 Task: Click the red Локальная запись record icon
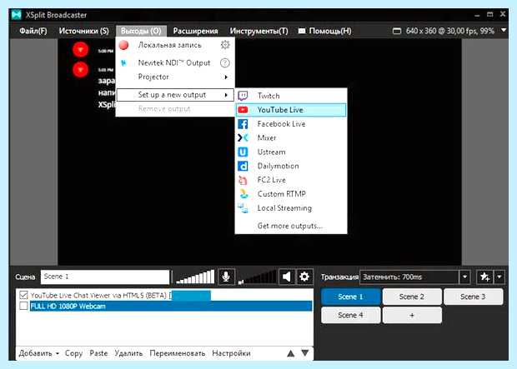[x=123, y=45]
